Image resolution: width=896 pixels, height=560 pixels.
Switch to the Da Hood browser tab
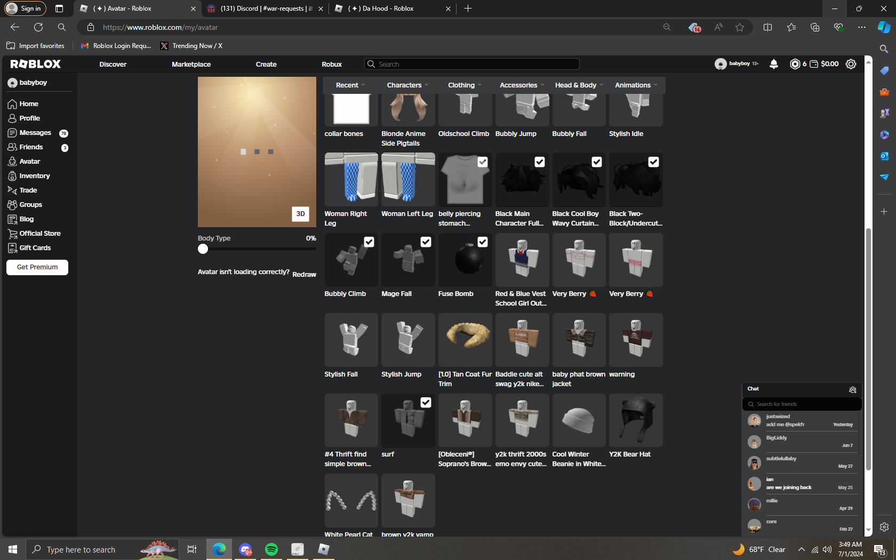point(392,9)
